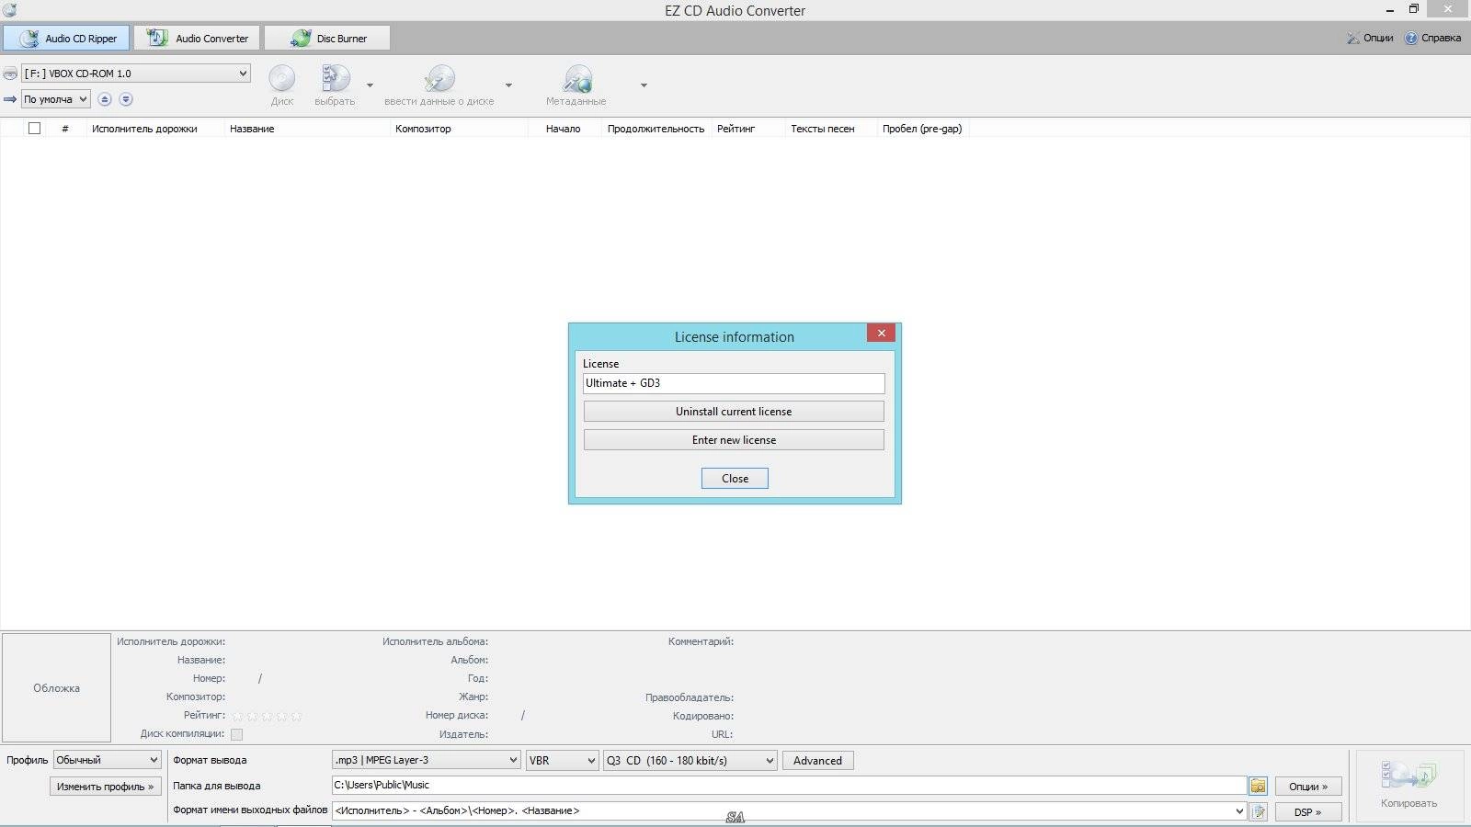Click ввести данные о диске icon
Viewport: 1471px width, 827px height.
[x=439, y=85]
